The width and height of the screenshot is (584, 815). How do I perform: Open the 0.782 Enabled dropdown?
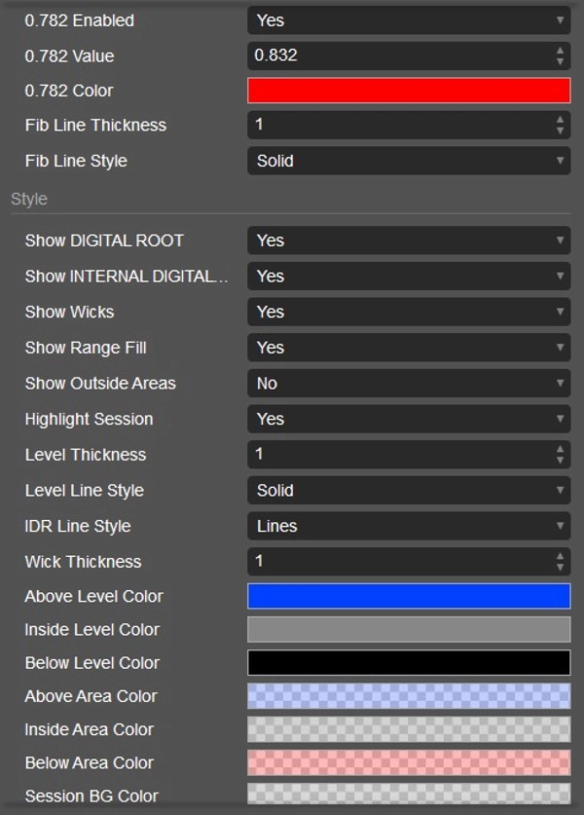(409, 19)
